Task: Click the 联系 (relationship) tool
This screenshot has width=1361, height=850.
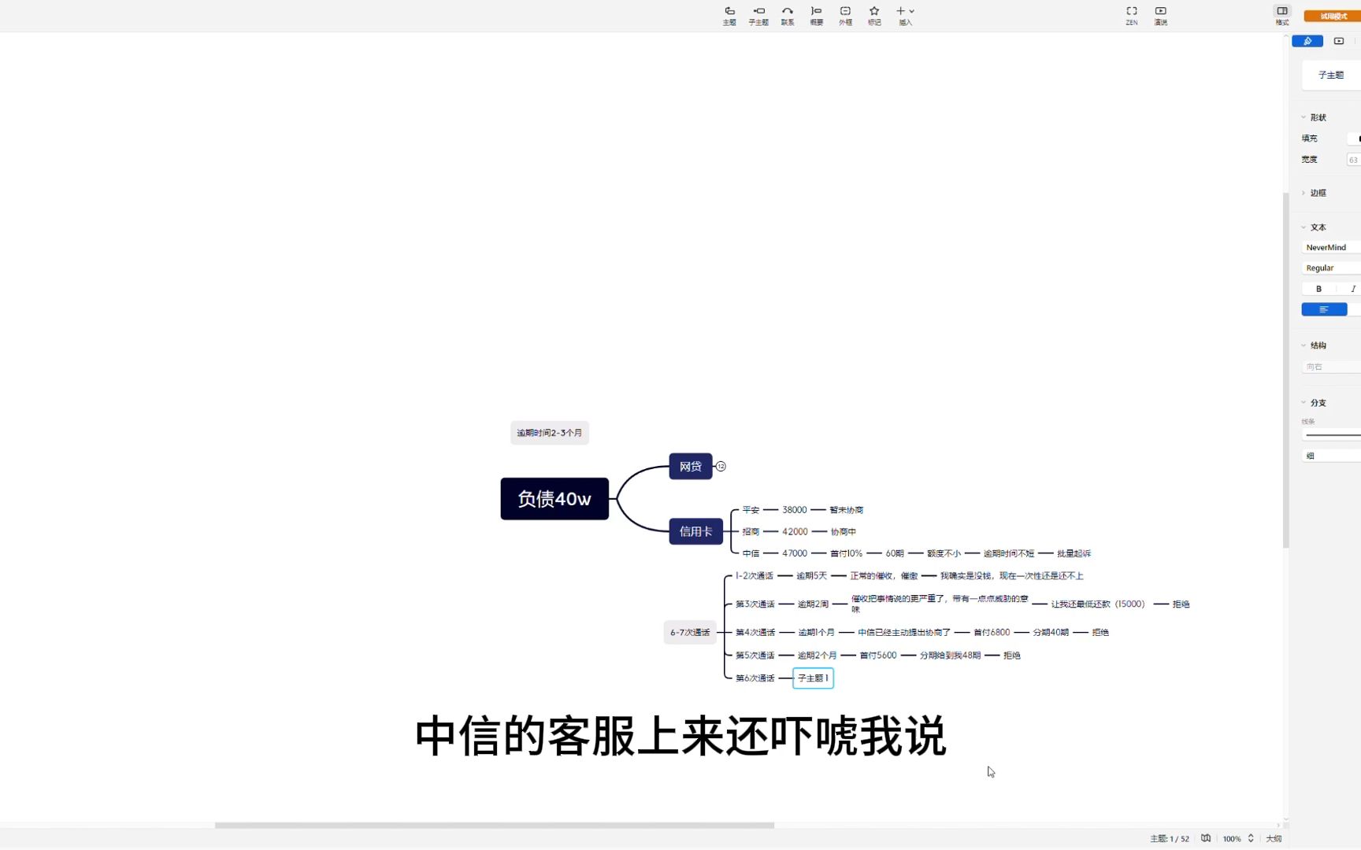Action: [786, 15]
